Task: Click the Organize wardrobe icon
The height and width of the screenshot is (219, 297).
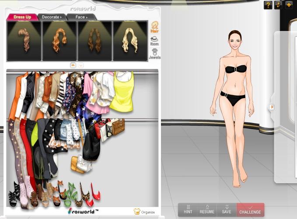Action: click(144, 212)
